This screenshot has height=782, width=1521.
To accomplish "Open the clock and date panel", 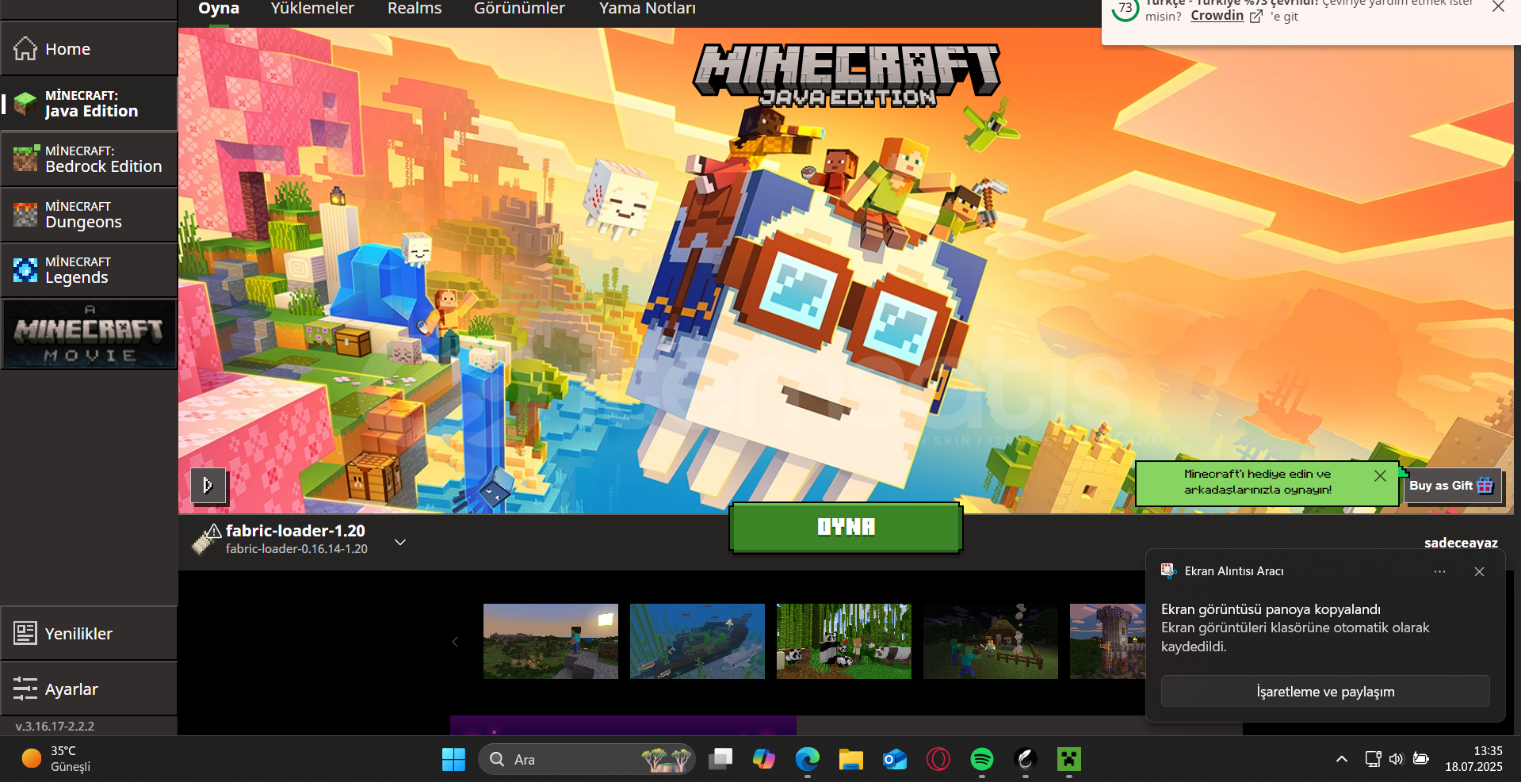I will point(1473,759).
